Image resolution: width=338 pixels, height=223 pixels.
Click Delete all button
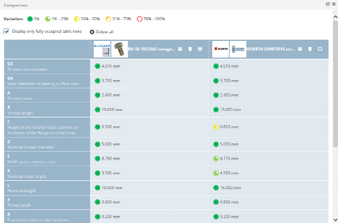coord(101,31)
